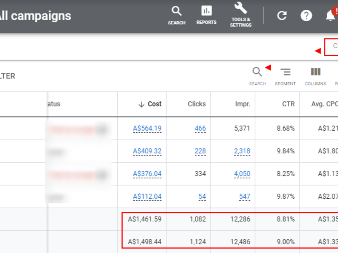The height and width of the screenshot is (253, 338).
Task: Sort by the CTR column header
Action: (x=288, y=104)
